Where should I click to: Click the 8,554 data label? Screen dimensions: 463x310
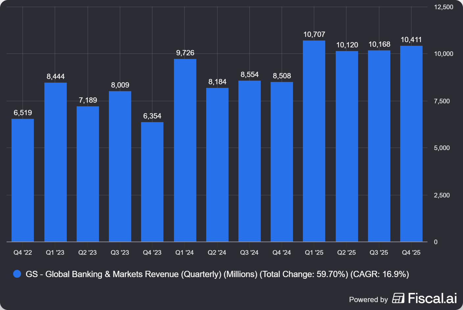click(x=250, y=75)
